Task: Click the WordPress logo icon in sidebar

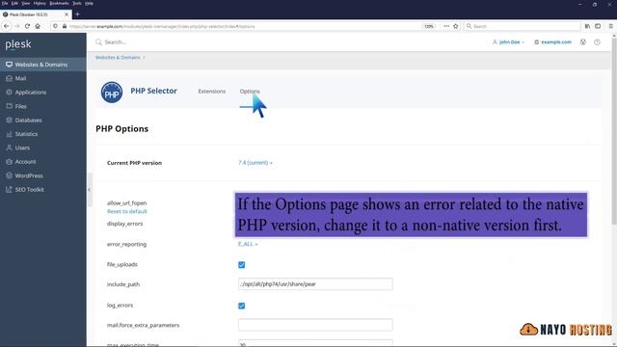Action: [x=9, y=175]
